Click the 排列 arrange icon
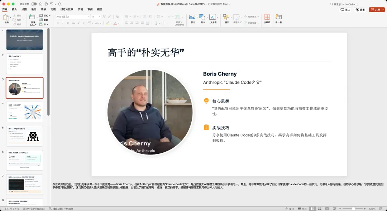The height and width of the screenshot is (211, 387). point(226,17)
